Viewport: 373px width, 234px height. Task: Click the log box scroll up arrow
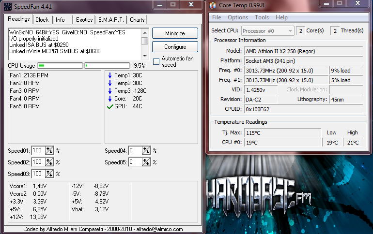[x=145, y=32]
